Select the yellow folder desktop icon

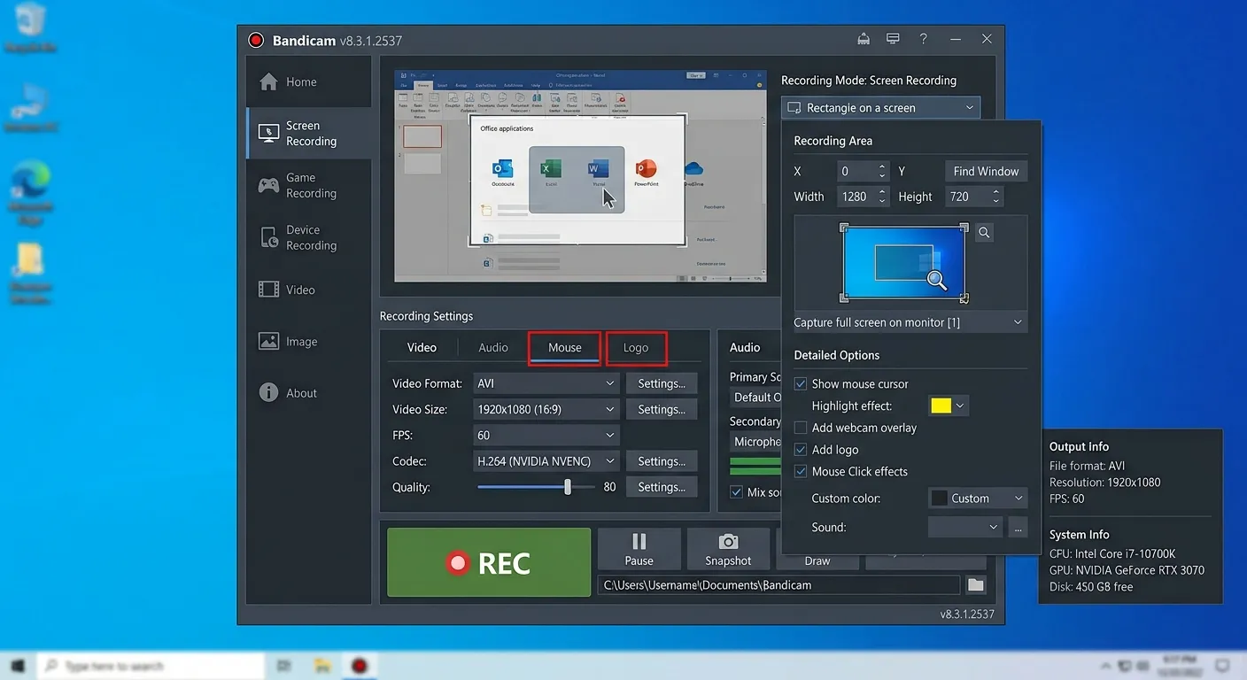pos(32,273)
